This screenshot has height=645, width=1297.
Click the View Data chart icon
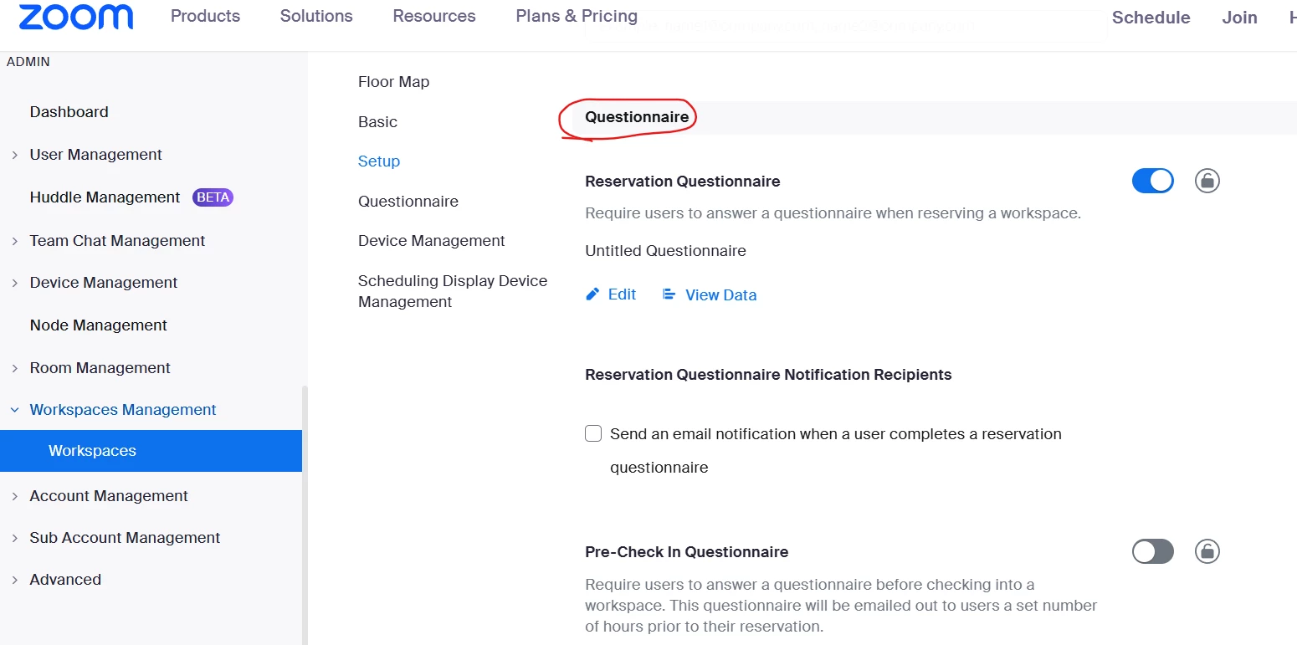(669, 294)
